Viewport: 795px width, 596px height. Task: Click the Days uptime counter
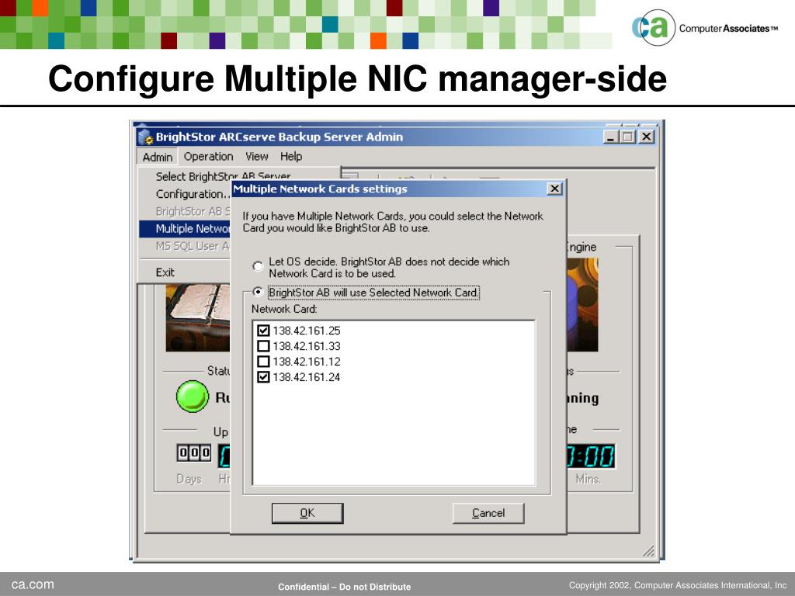193,452
